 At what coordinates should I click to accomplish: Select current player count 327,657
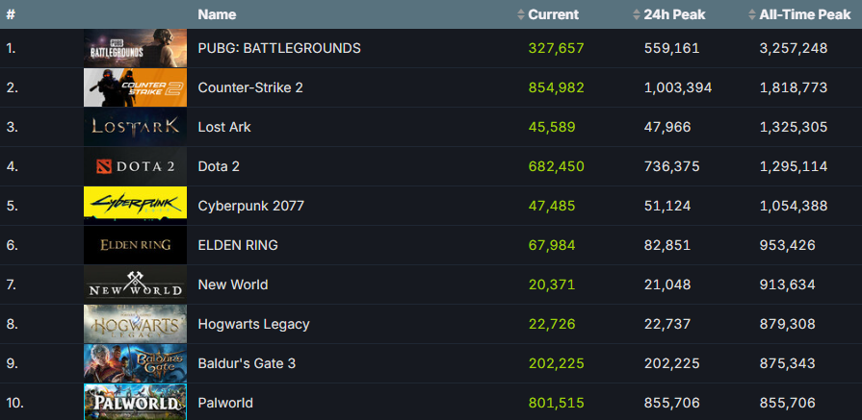click(x=557, y=48)
